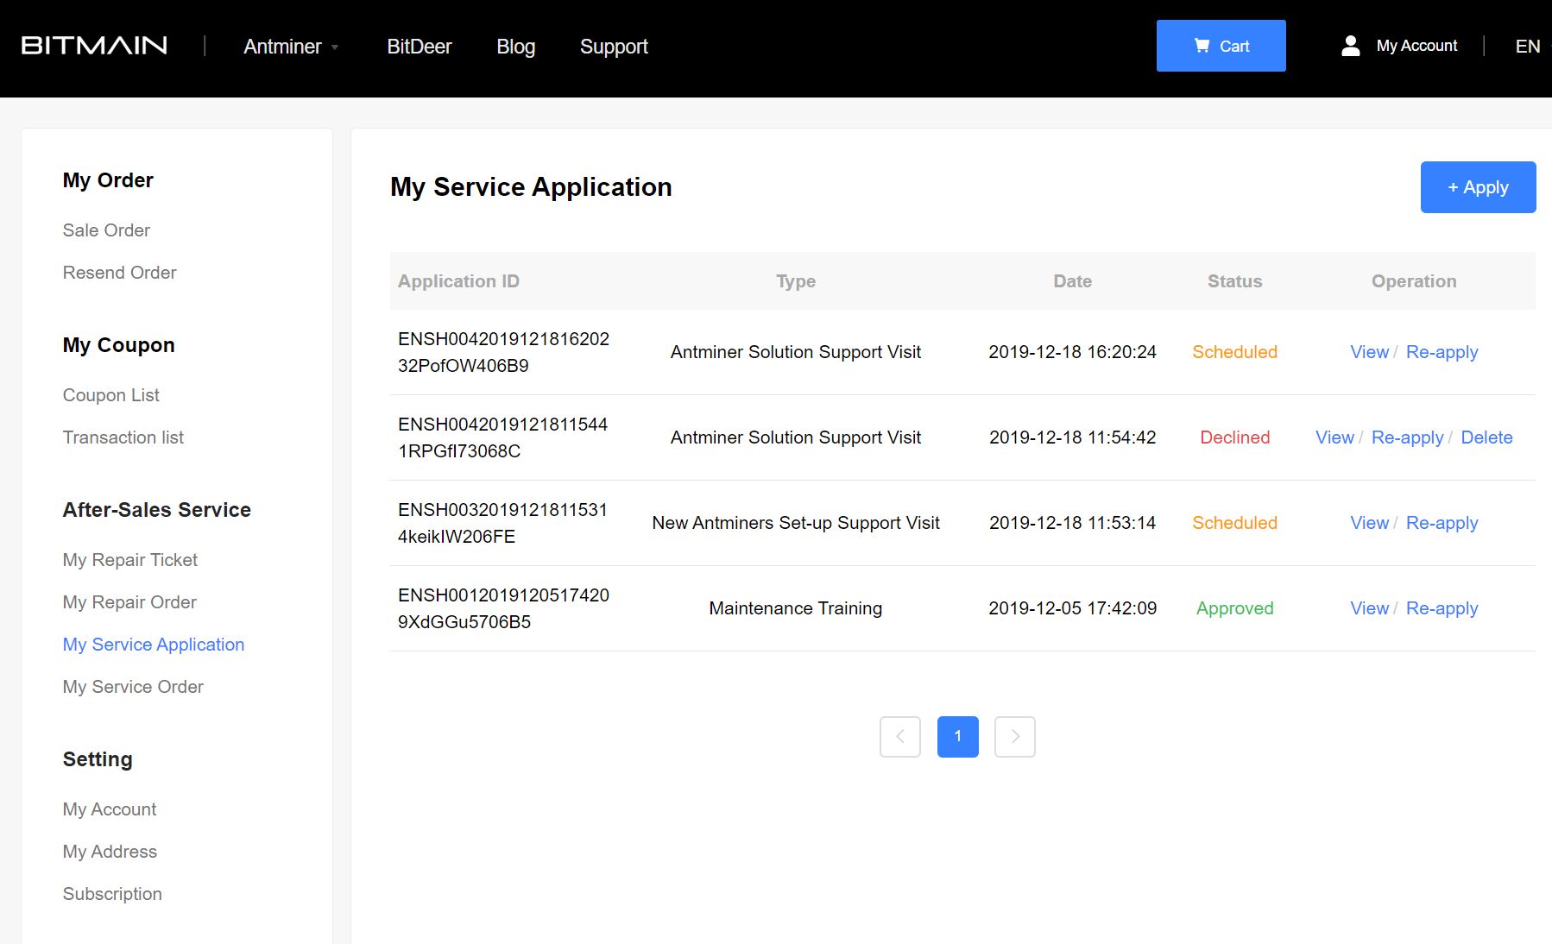1552x944 pixels.
Task: Click application ID ENSH0032019121811531
Action: coord(502,523)
